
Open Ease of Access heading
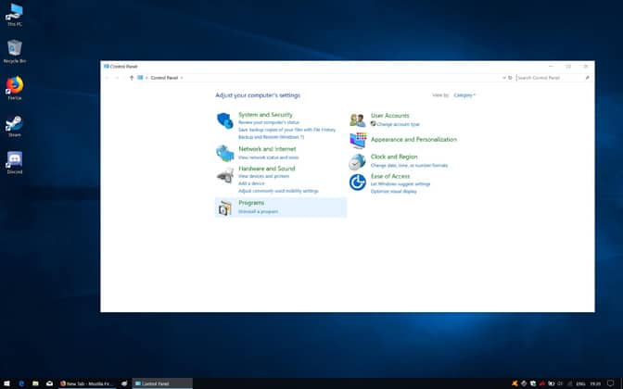389,176
